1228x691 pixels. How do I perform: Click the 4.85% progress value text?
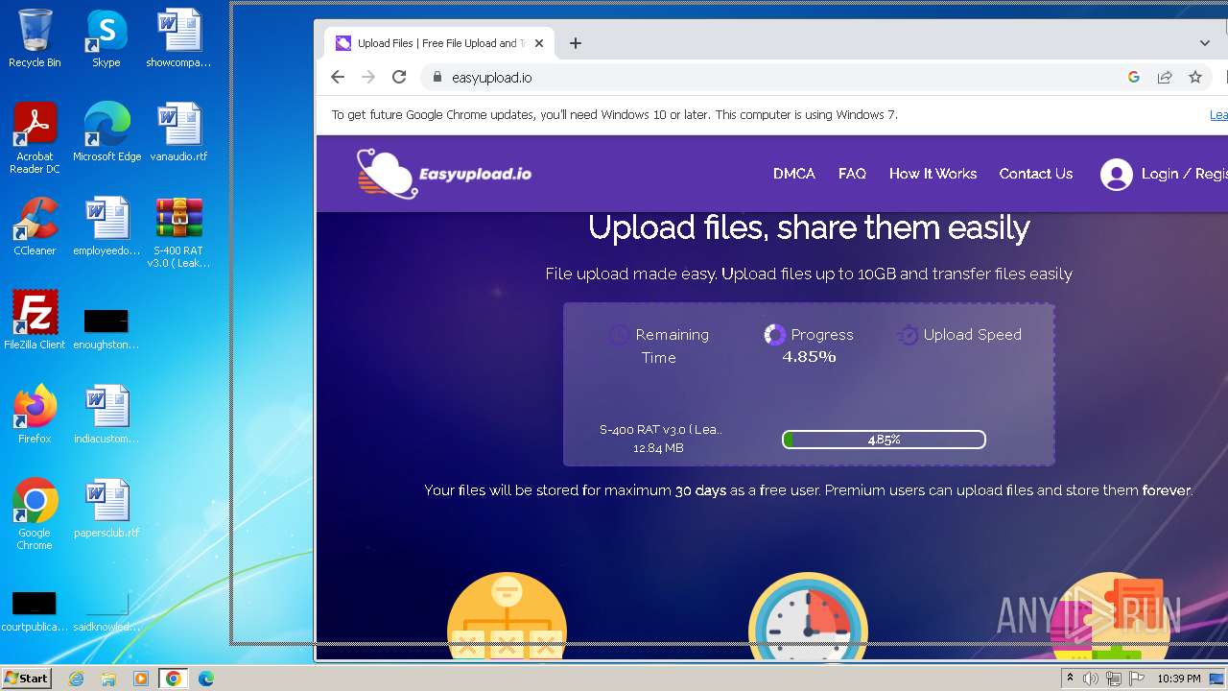[x=809, y=357]
